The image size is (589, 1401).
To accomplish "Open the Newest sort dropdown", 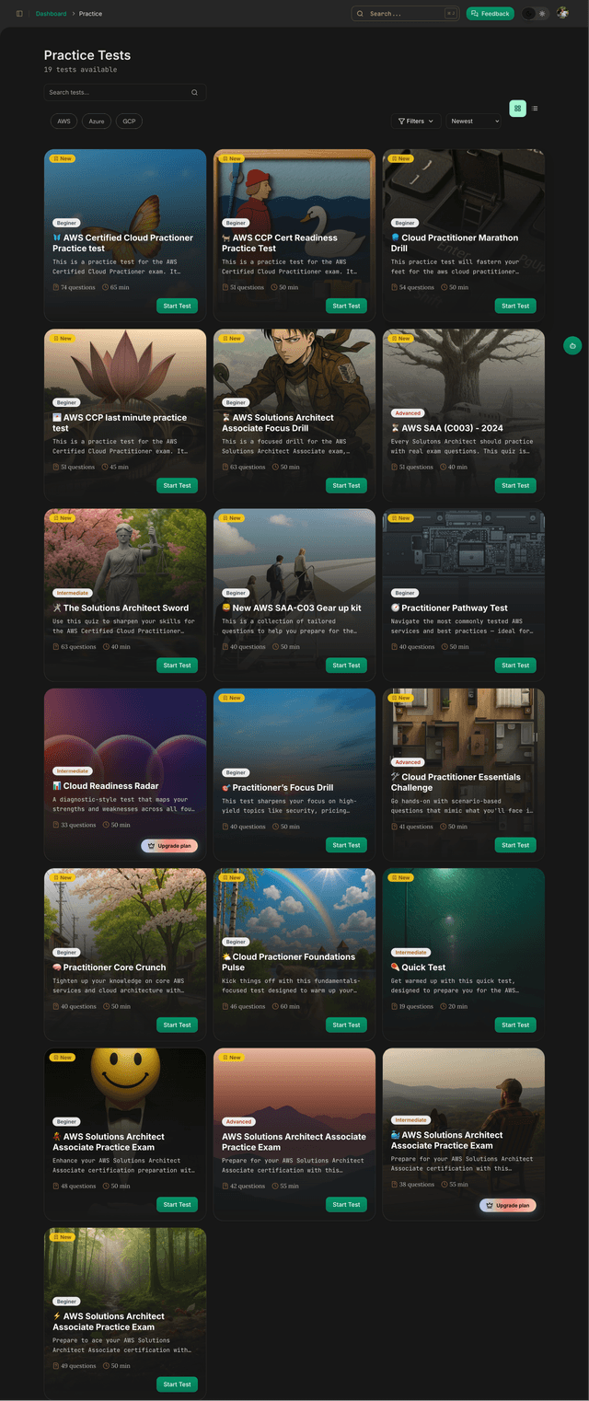I will [474, 122].
